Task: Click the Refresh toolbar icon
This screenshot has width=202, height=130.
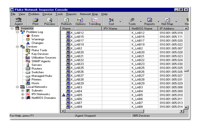Action: (66, 21)
